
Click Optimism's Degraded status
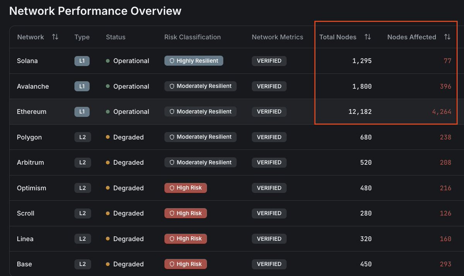pyautogui.click(x=125, y=188)
